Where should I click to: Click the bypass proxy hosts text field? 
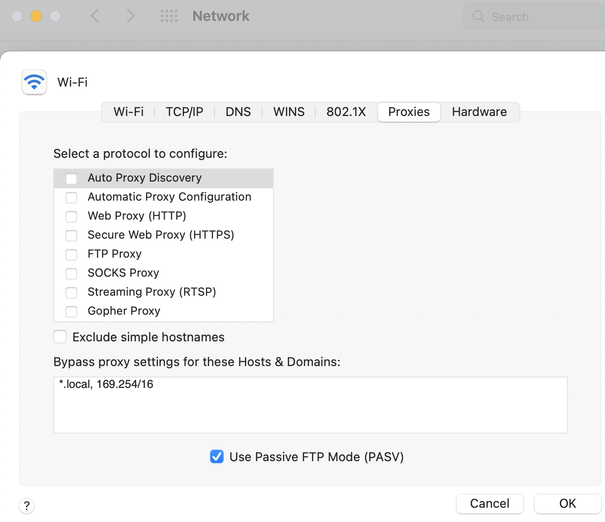pyautogui.click(x=310, y=405)
